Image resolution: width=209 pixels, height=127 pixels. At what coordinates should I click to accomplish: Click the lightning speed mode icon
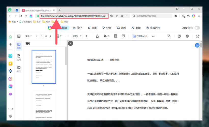click(x=117, y=16)
